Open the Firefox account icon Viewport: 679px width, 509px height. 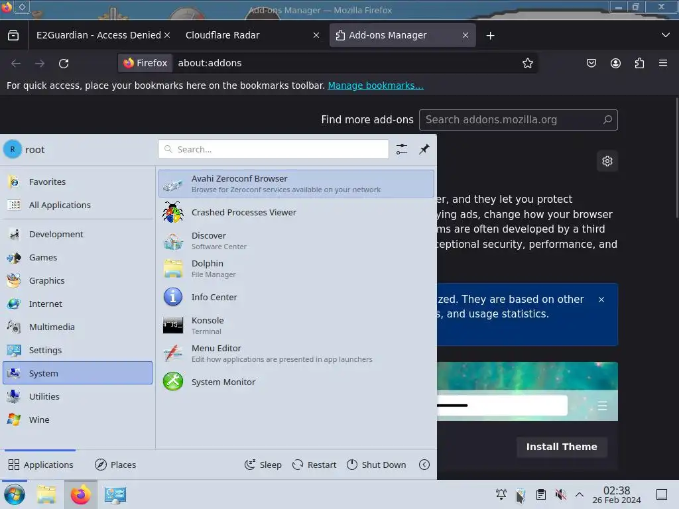pyautogui.click(x=615, y=63)
